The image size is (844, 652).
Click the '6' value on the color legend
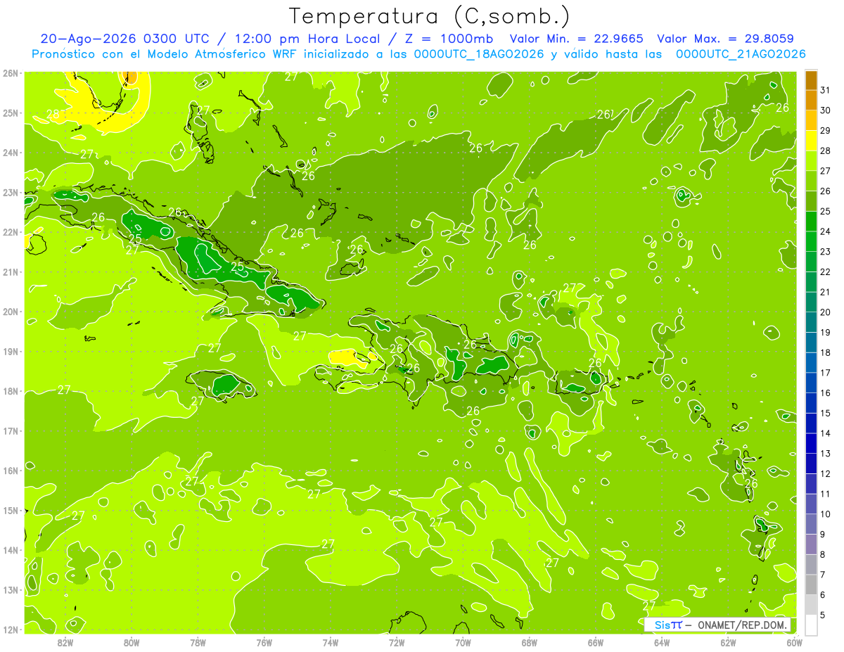[x=823, y=594]
